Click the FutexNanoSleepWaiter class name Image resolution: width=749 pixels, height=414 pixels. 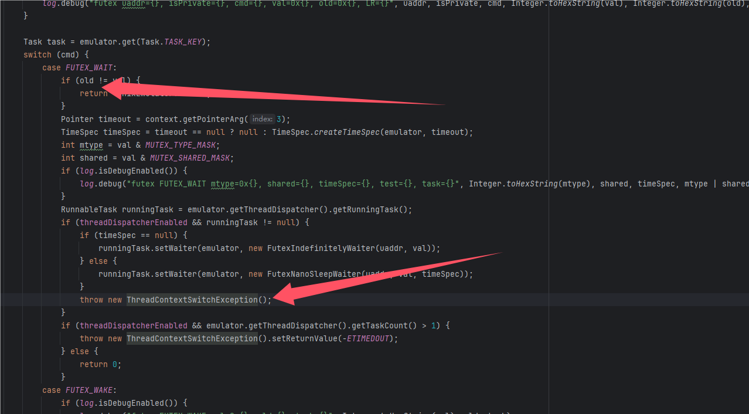[x=315, y=274]
